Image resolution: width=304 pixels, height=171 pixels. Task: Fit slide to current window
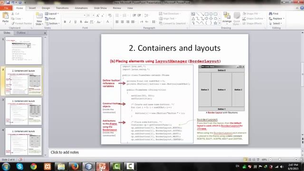tap(301, 160)
